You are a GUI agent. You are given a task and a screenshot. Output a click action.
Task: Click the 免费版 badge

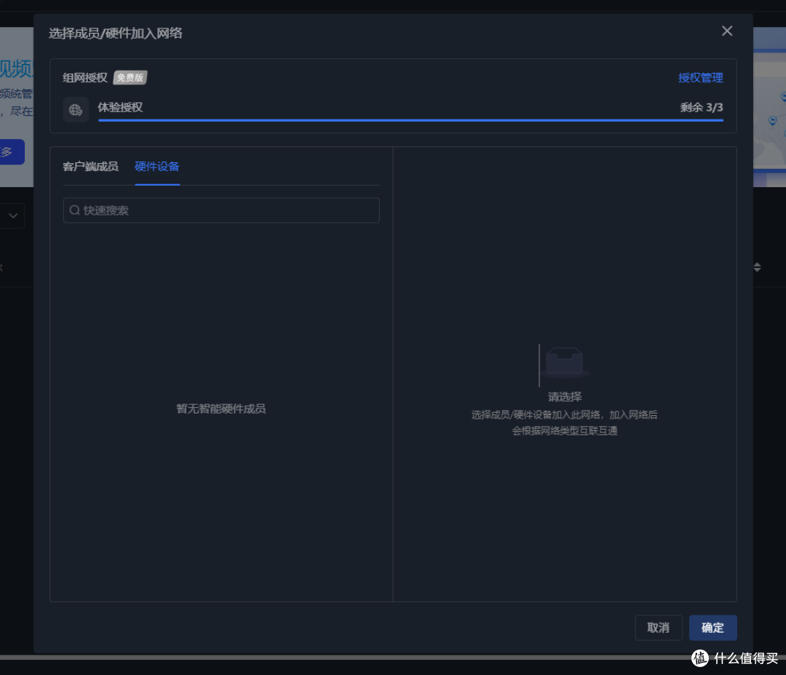coord(130,78)
